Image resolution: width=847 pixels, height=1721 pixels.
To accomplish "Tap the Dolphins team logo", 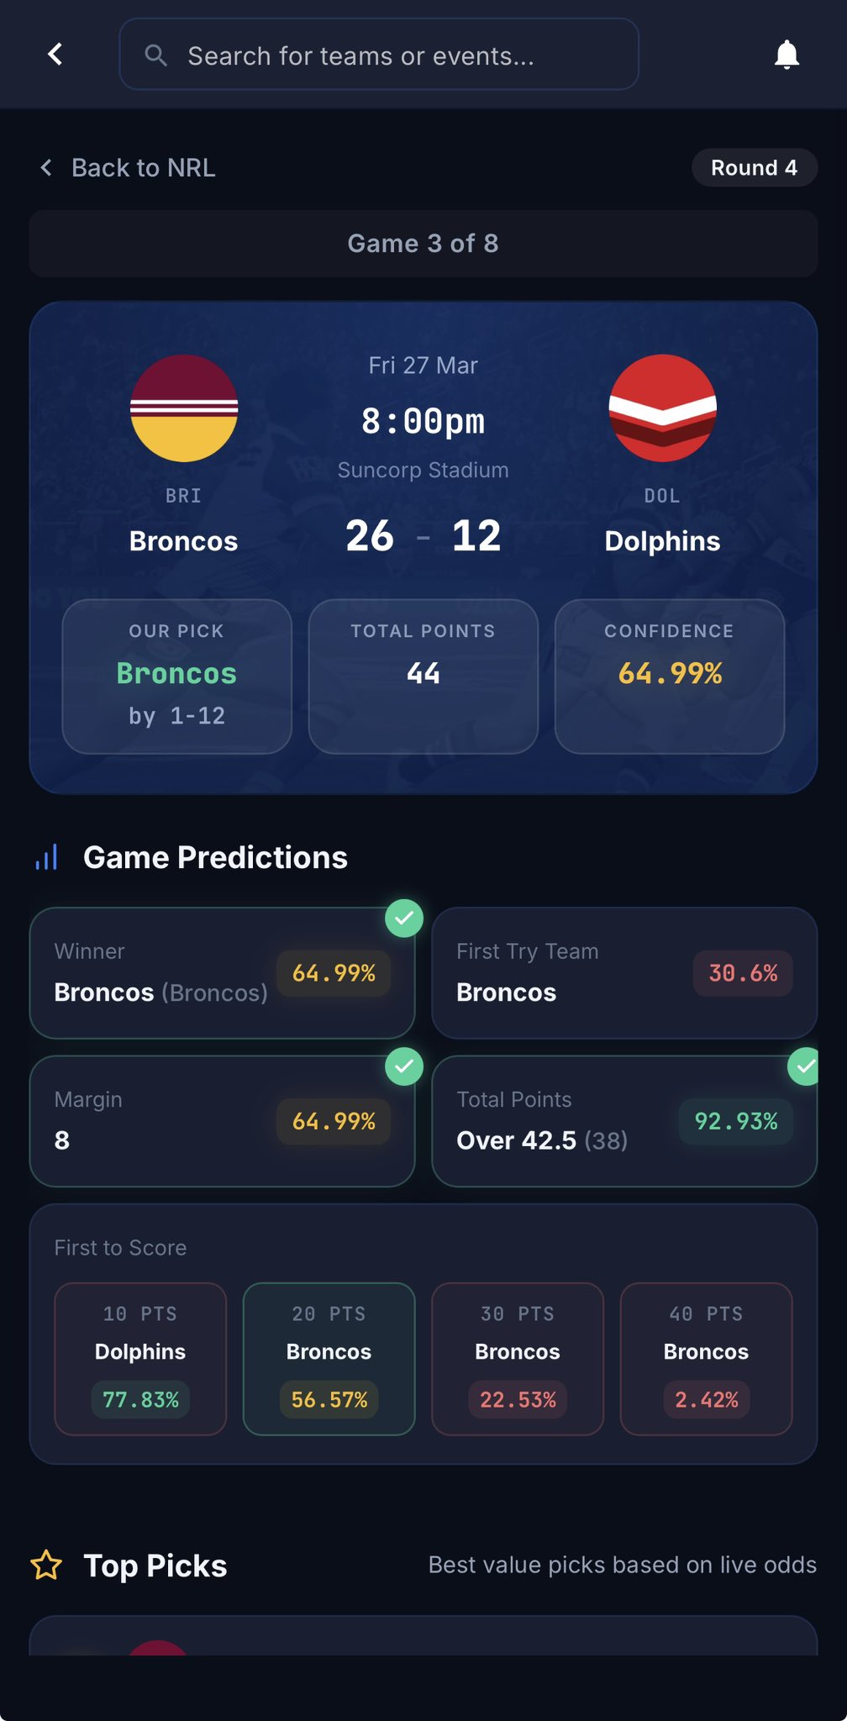I will point(662,408).
